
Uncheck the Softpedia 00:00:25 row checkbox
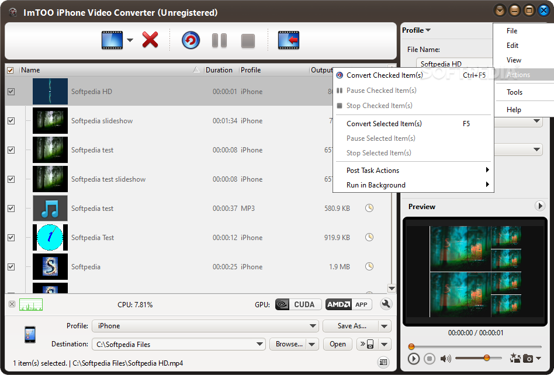point(11,266)
